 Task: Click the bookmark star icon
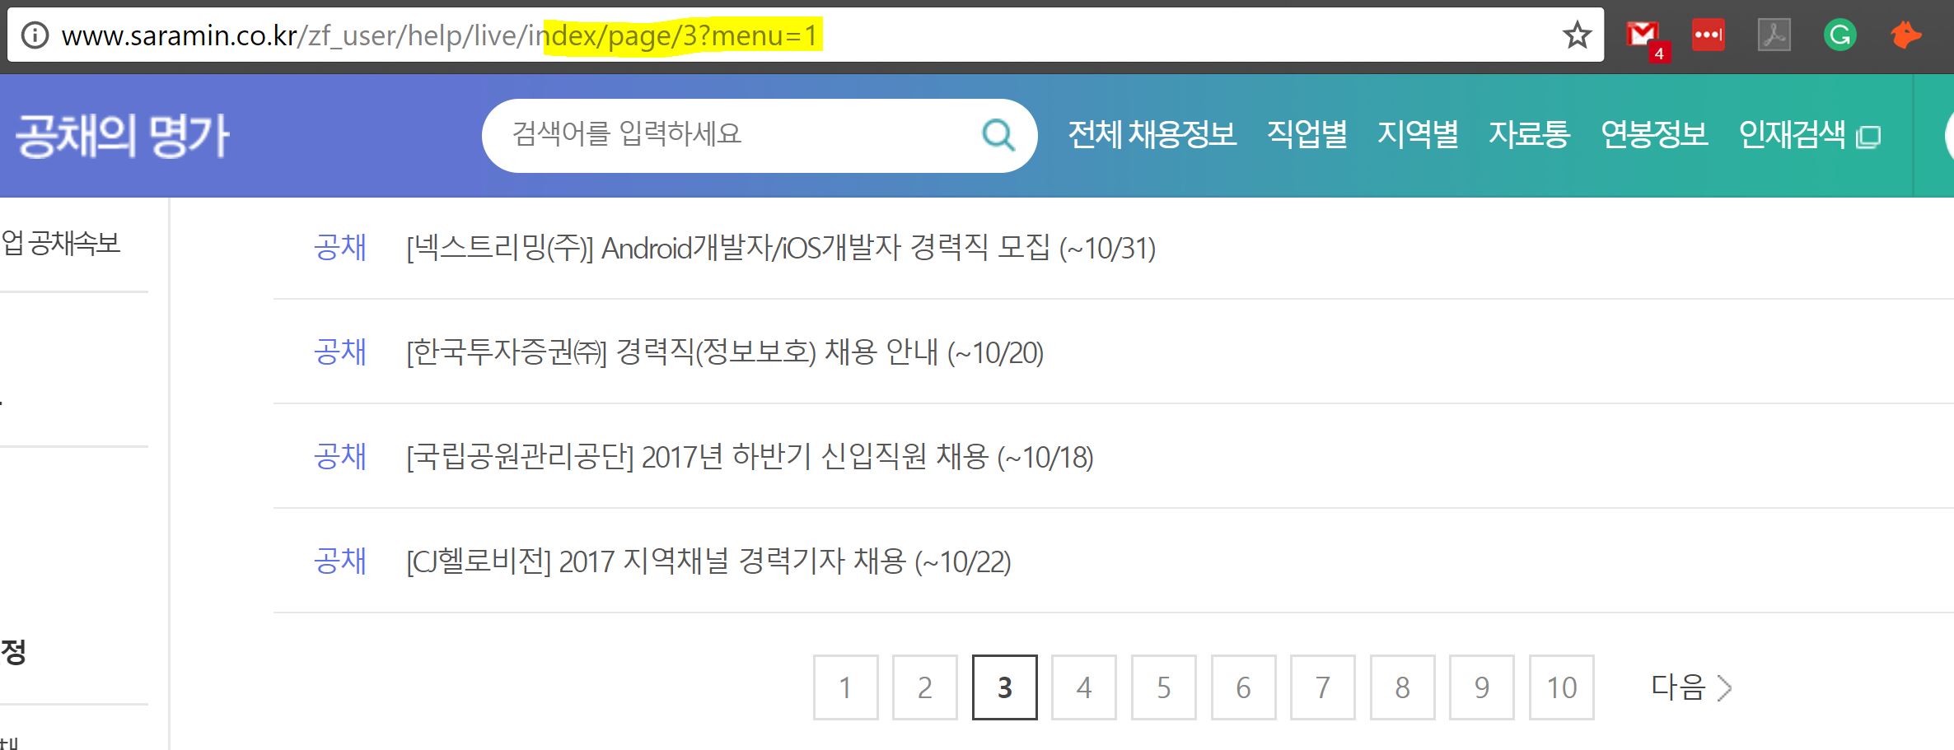pos(1577,35)
